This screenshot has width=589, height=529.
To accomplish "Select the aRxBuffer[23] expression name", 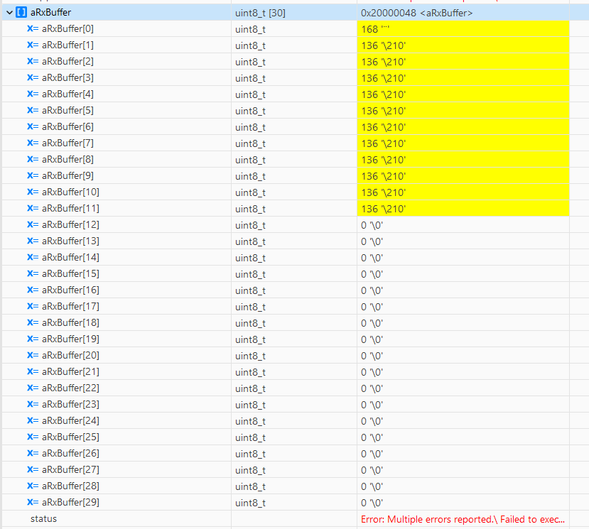I will (70, 404).
